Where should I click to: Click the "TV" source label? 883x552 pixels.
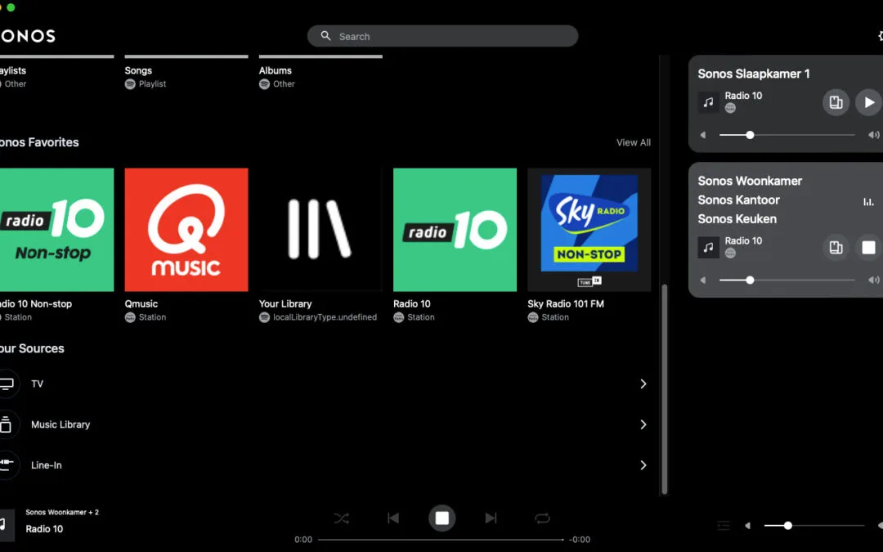[37, 384]
